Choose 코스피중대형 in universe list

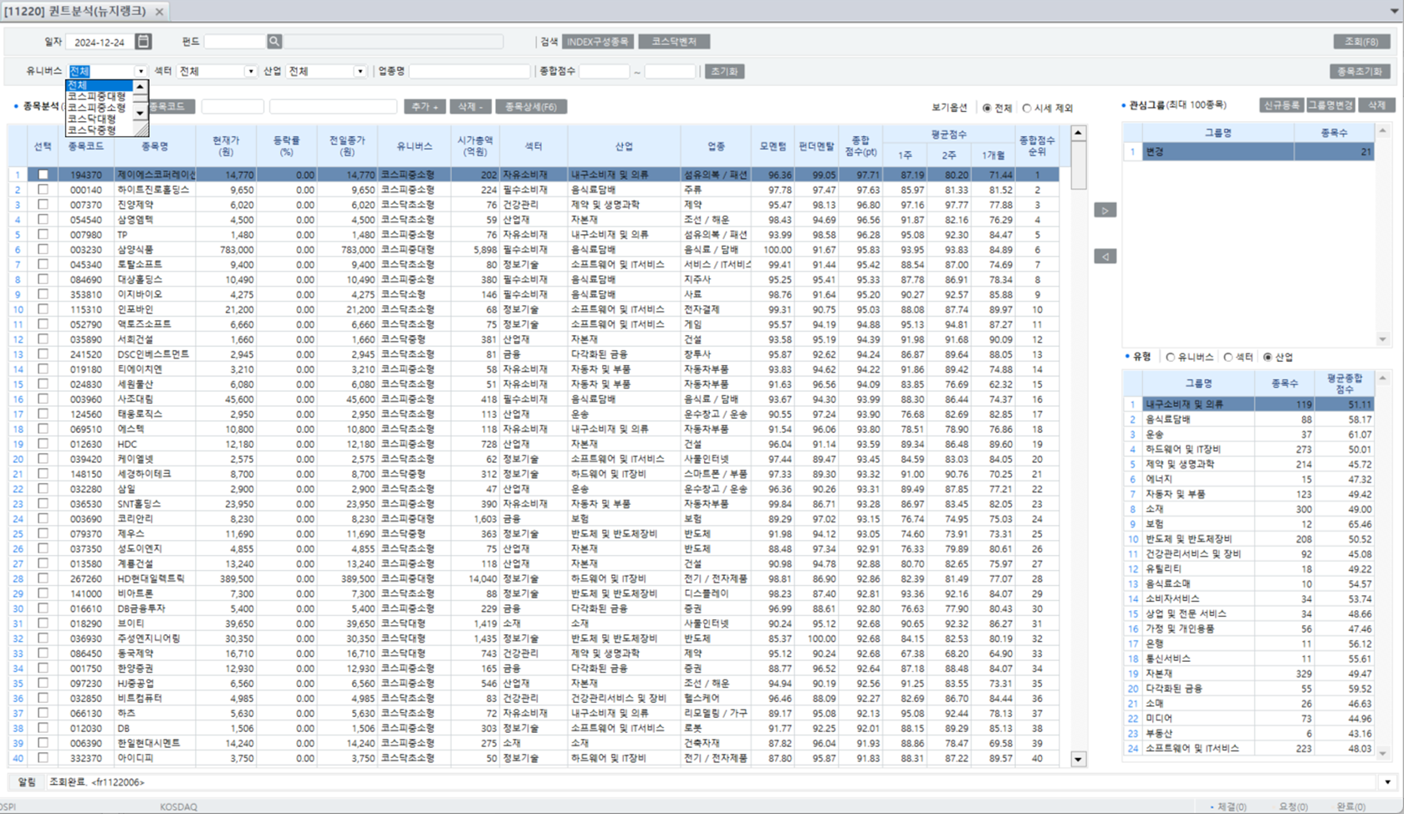pyautogui.click(x=97, y=96)
